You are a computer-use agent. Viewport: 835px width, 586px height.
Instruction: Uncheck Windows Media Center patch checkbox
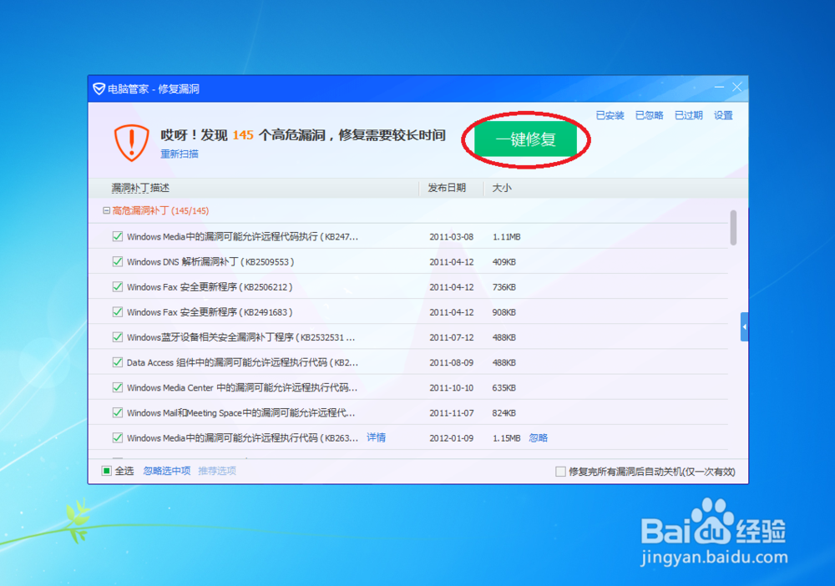click(x=118, y=387)
